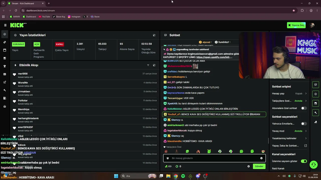Viewport: 321px width, 180px height.
Task: Open File Explorer from the taskbar
Action: [x=168, y=176]
